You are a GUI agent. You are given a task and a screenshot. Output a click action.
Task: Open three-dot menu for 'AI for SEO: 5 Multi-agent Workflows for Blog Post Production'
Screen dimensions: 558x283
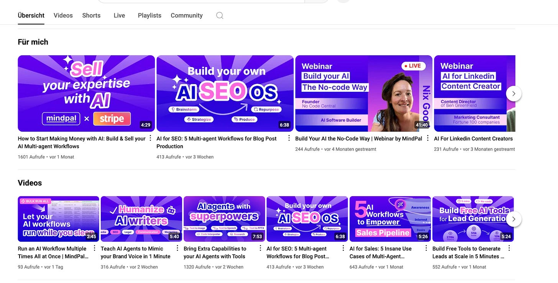(289, 138)
